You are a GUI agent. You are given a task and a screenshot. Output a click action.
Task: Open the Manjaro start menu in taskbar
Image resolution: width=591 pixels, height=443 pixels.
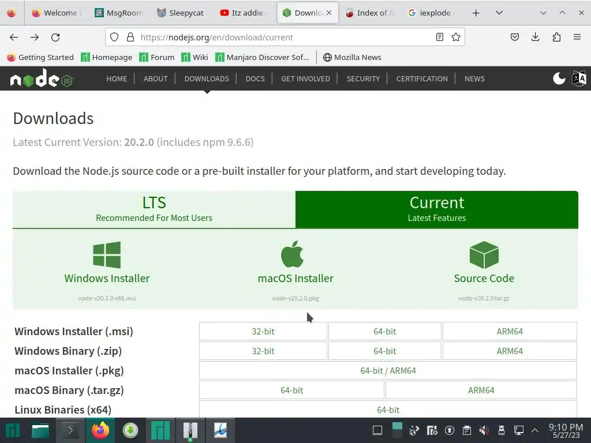pyautogui.click(x=13, y=430)
